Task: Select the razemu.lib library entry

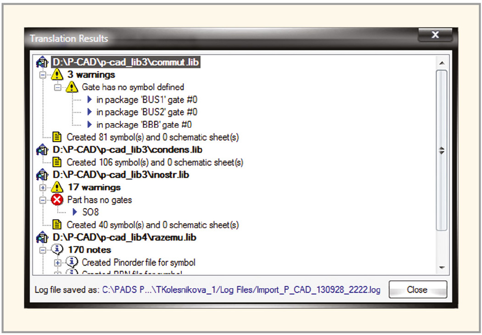Action: coord(124,238)
